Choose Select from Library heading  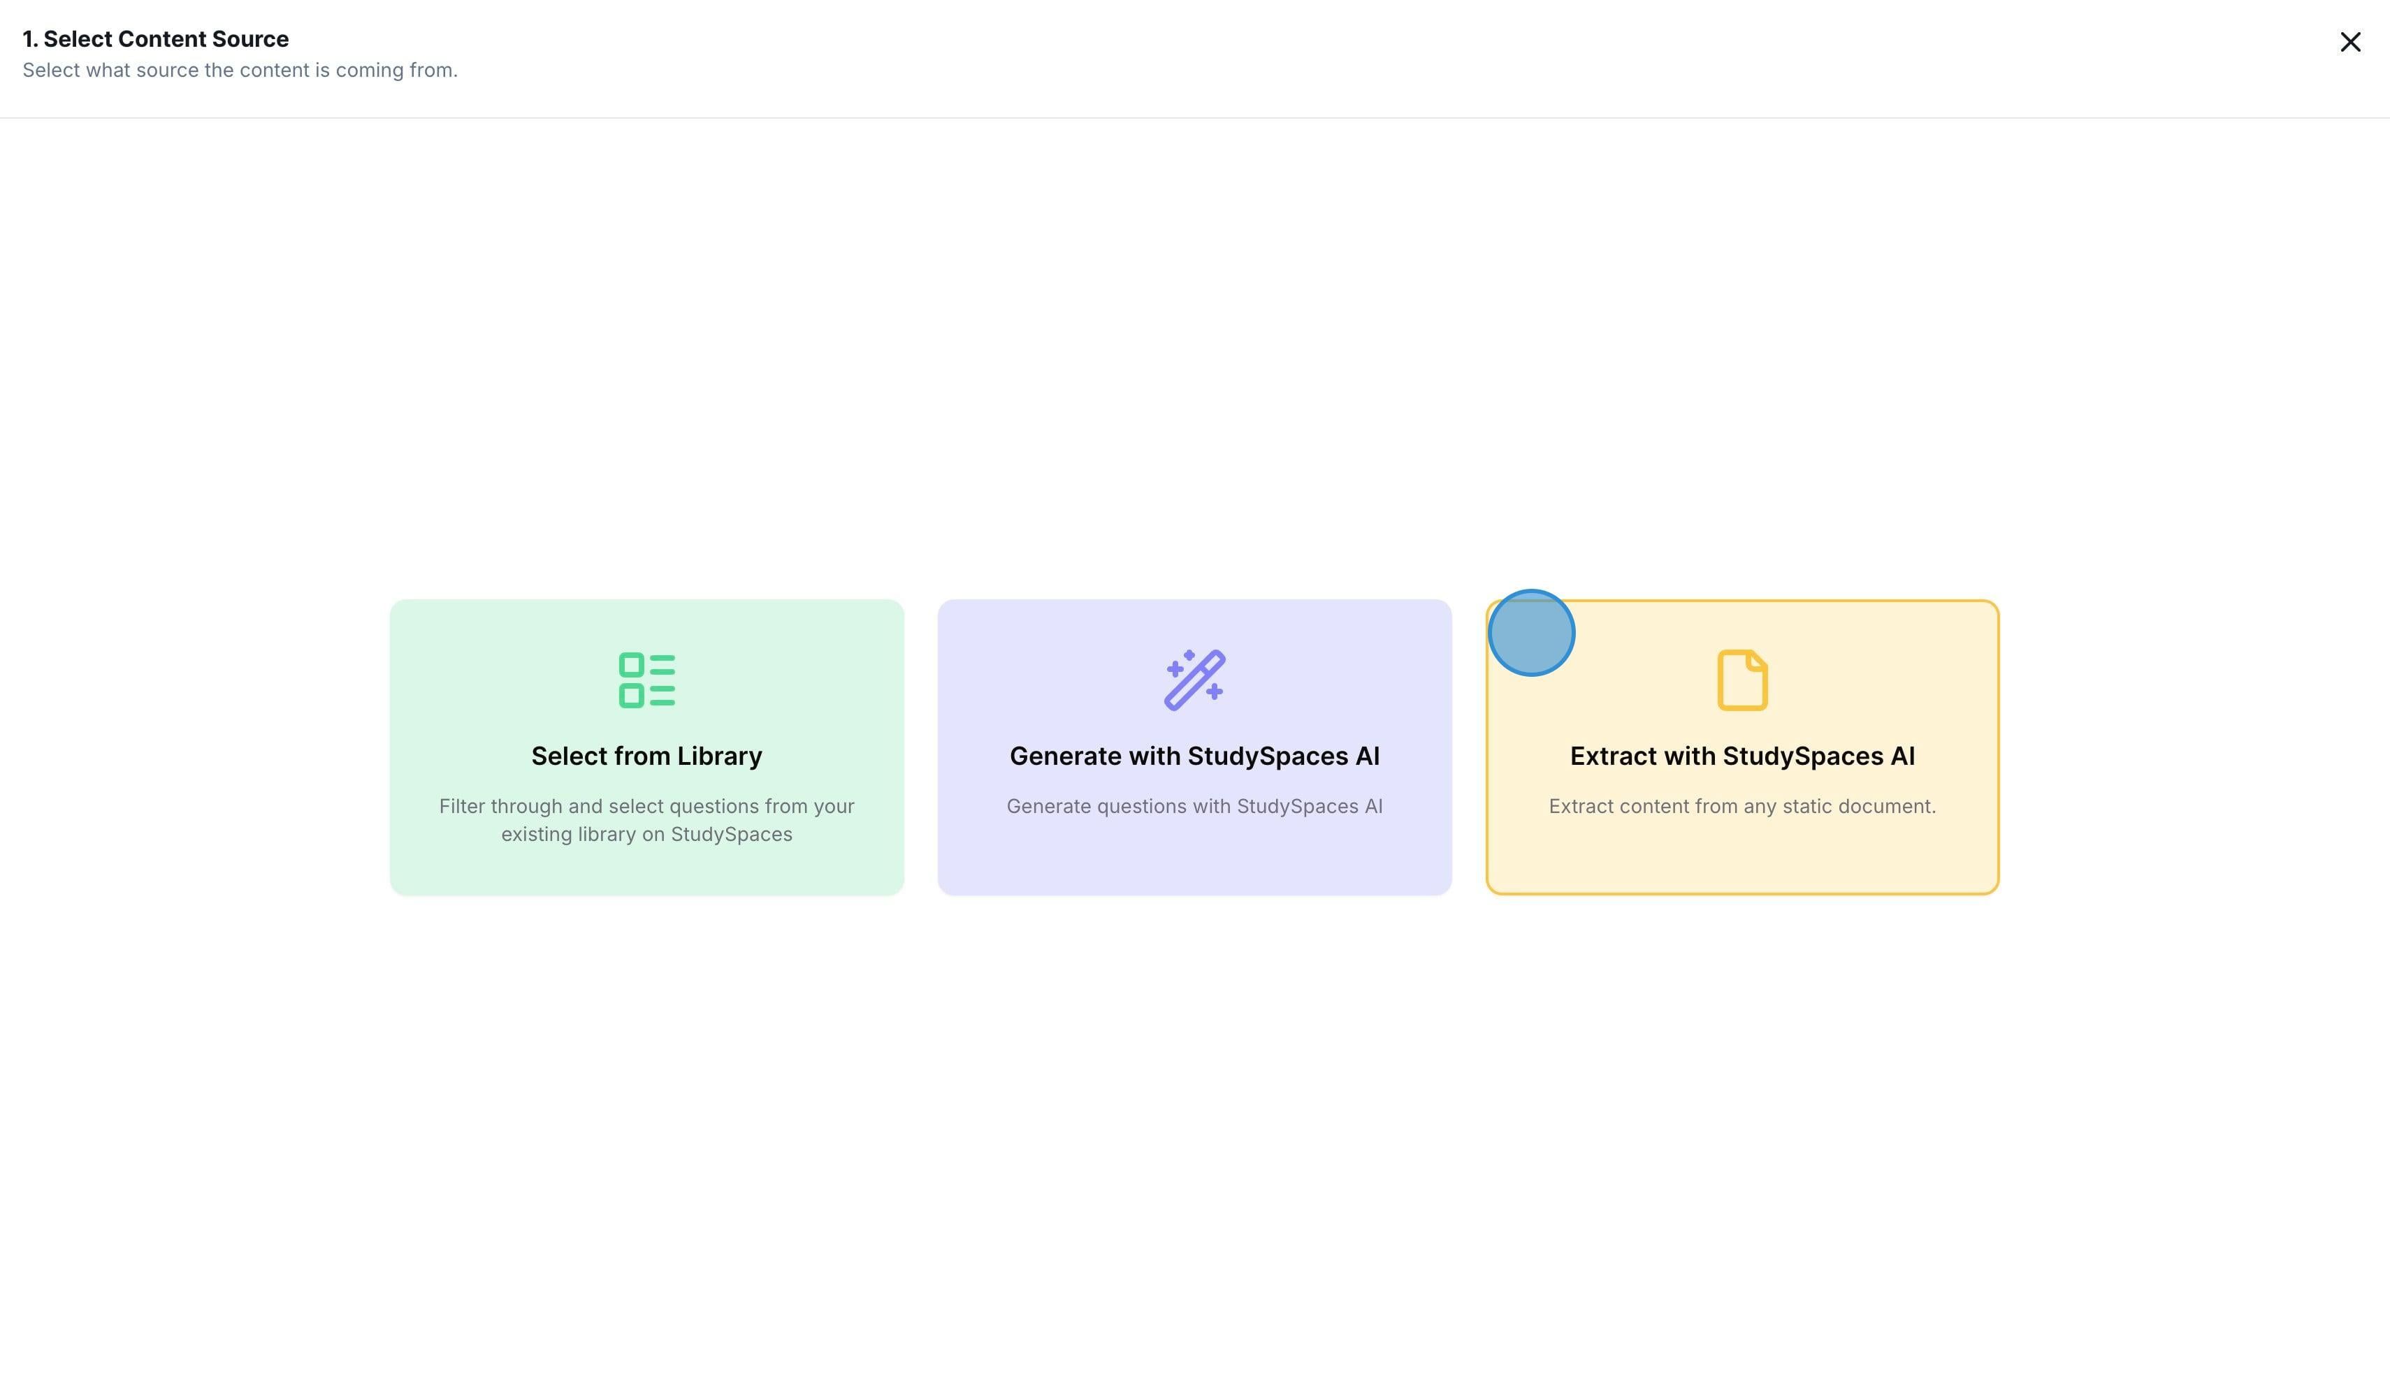pyautogui.click(x=646, y=756)
